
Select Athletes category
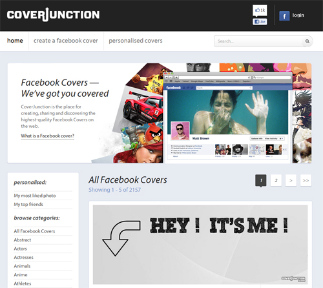(23, 283)
